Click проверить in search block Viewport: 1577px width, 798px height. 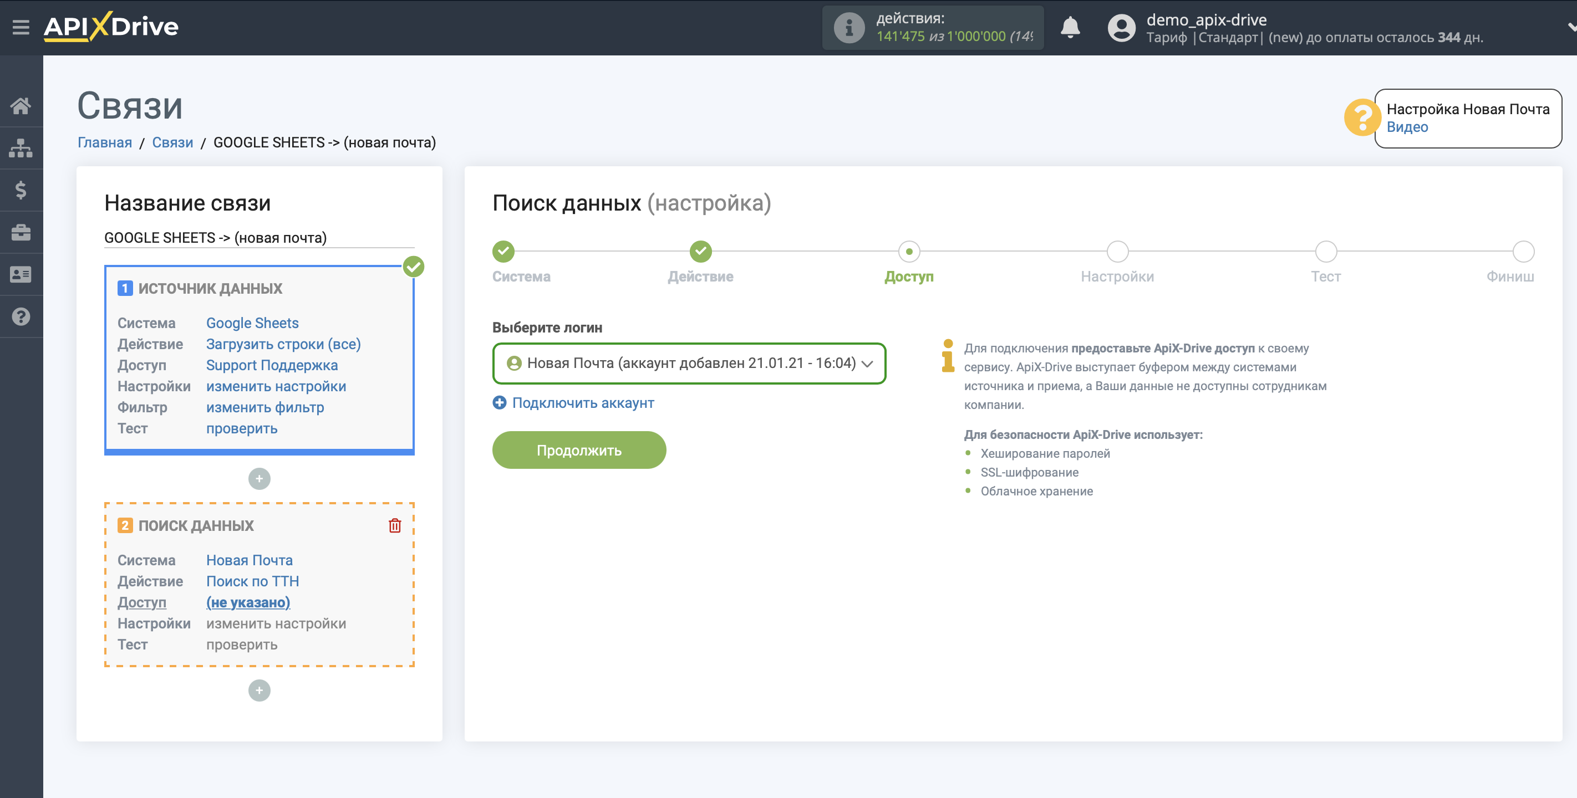click(242, 644)
